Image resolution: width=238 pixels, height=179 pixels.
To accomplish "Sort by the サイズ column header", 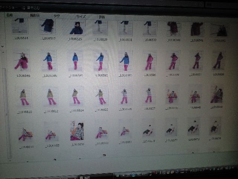I will 81,16.
